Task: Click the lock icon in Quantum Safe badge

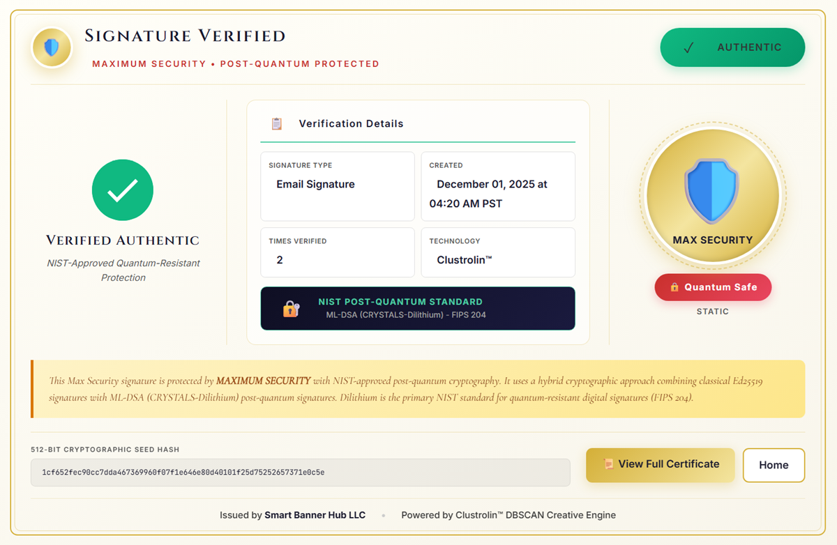Action: 674,287
